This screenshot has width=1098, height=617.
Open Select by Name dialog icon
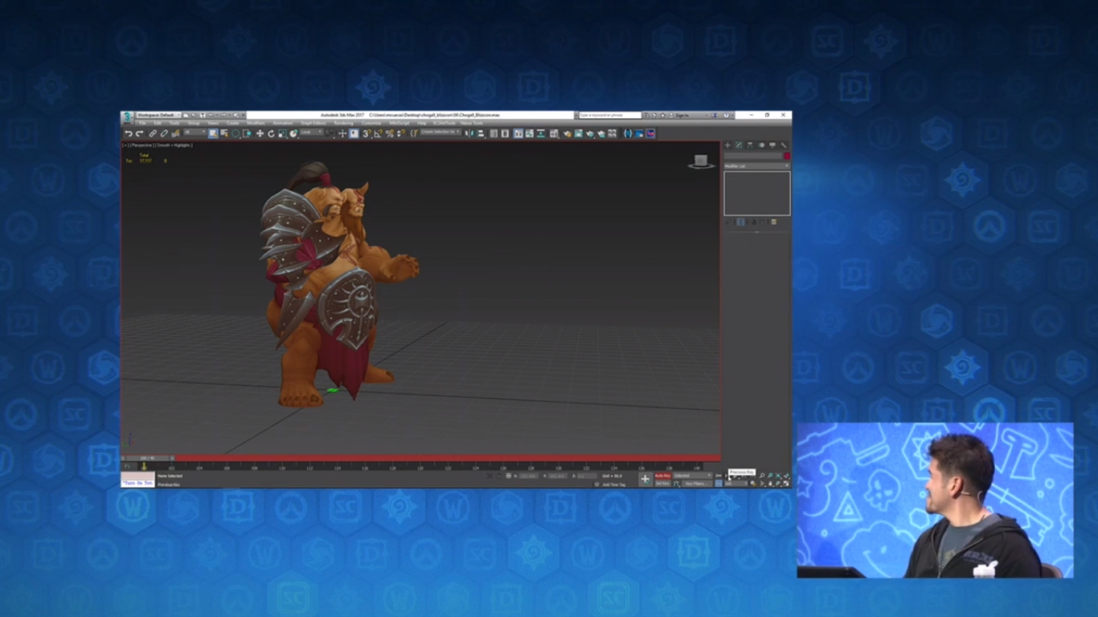click(224, 133)
